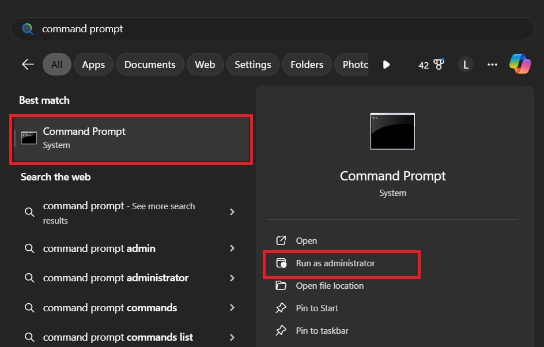
Task: Click the Open file location folder icon
Action: (x=281, y=285)
